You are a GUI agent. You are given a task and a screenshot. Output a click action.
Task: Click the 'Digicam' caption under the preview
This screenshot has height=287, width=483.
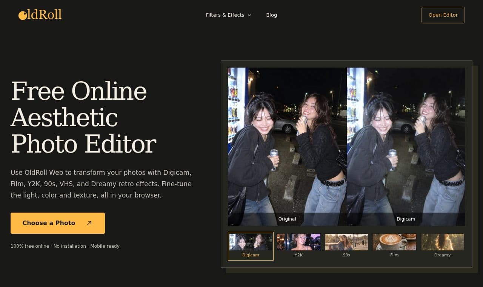[x=406, y=219]
